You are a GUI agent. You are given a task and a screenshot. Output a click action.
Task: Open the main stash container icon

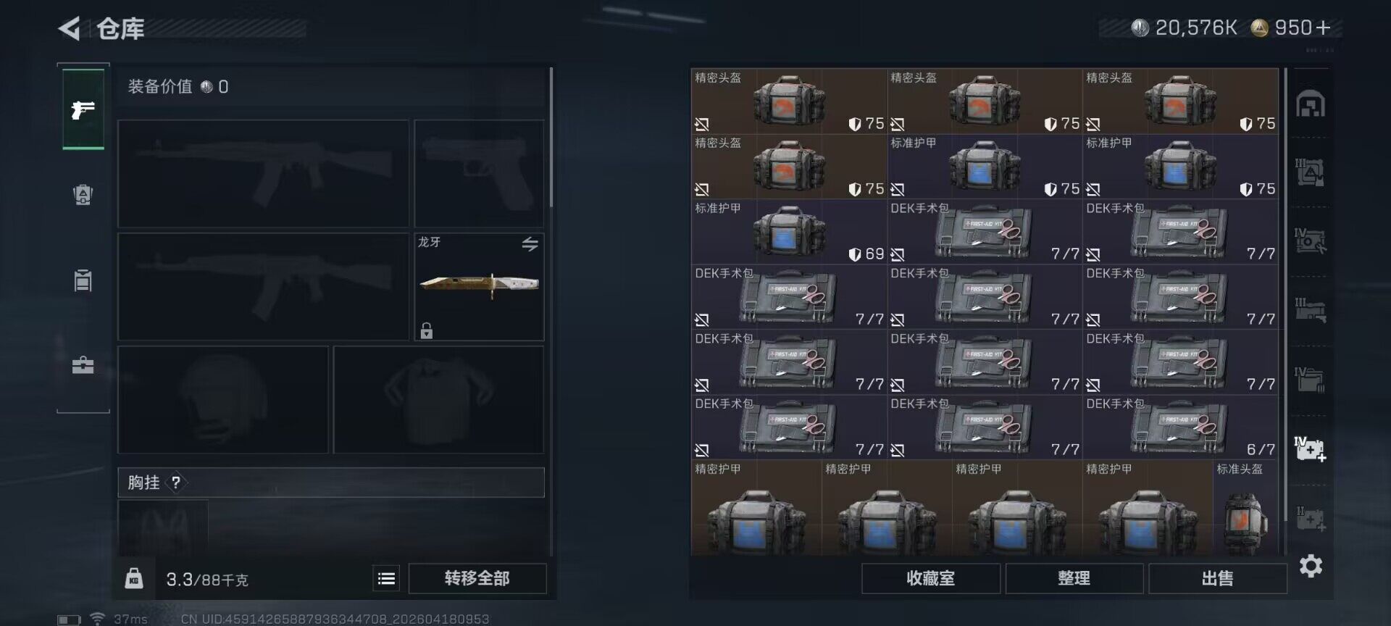tap(1311, 104)
